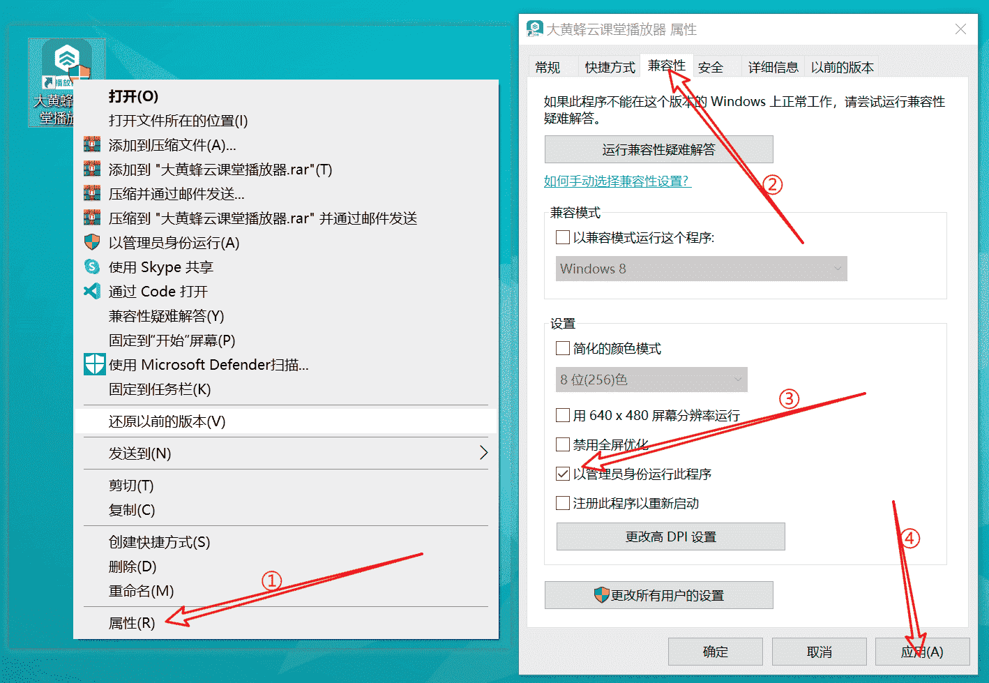Select 打开文件所在的位置(I)
The image size is (989, 683).
tap(286, 121)
